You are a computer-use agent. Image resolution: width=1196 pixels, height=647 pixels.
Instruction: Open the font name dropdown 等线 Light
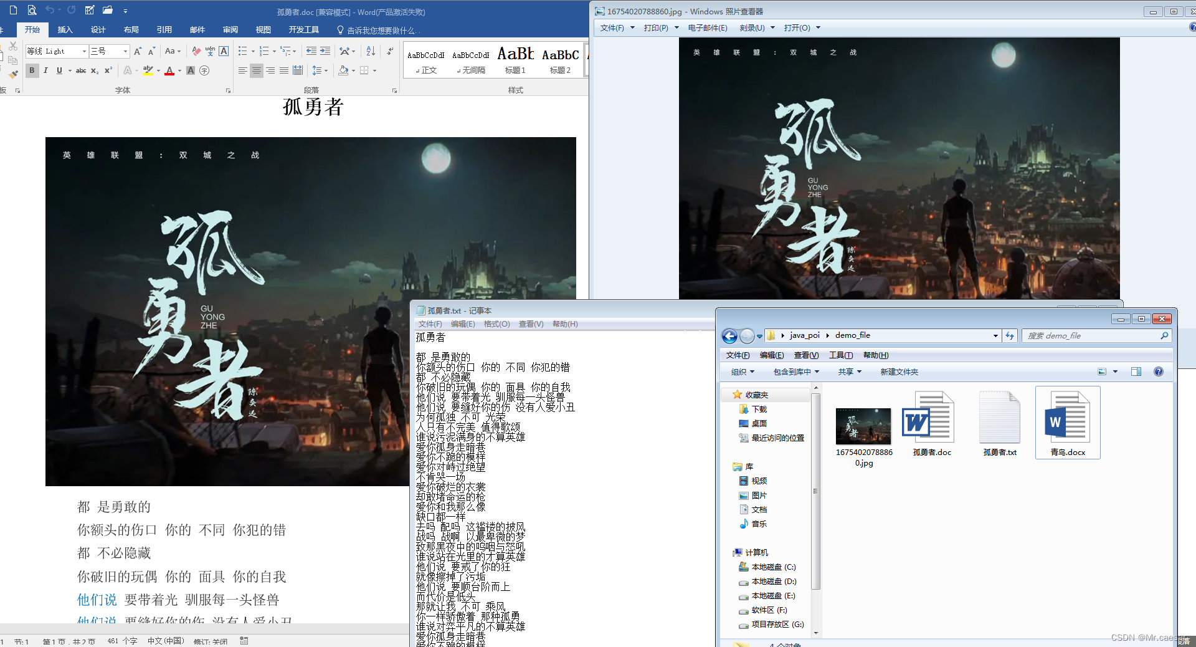(84, 51)
